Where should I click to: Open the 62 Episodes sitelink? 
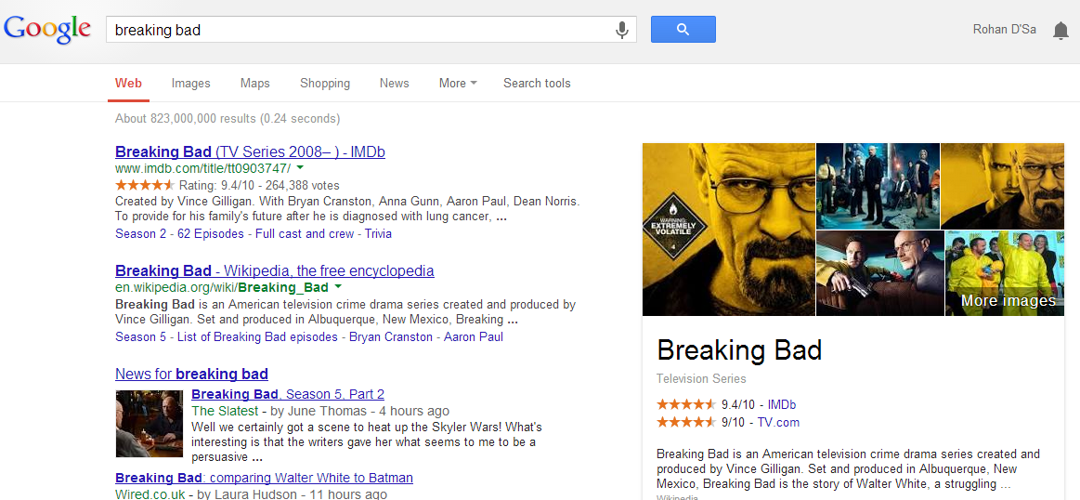211,234
